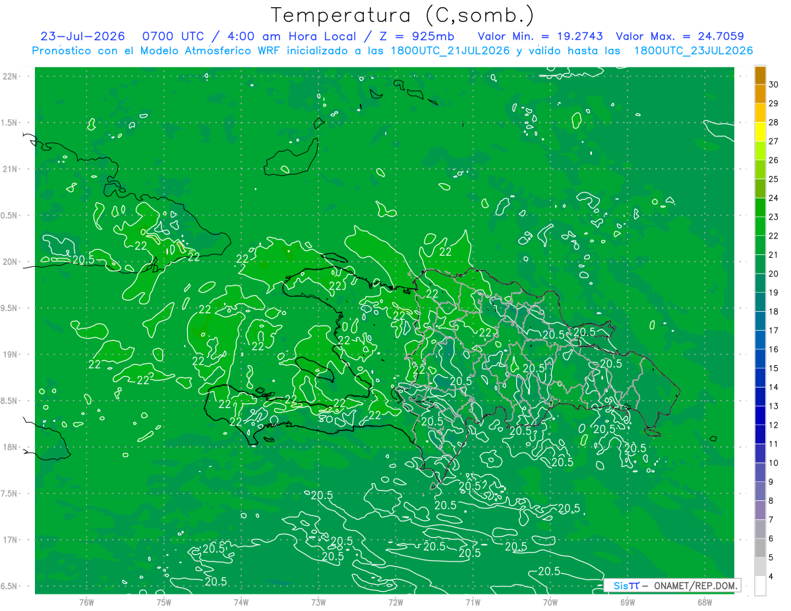
Task: Click the yellow legend swatch between 27 and 28
Action: (760, 132)
